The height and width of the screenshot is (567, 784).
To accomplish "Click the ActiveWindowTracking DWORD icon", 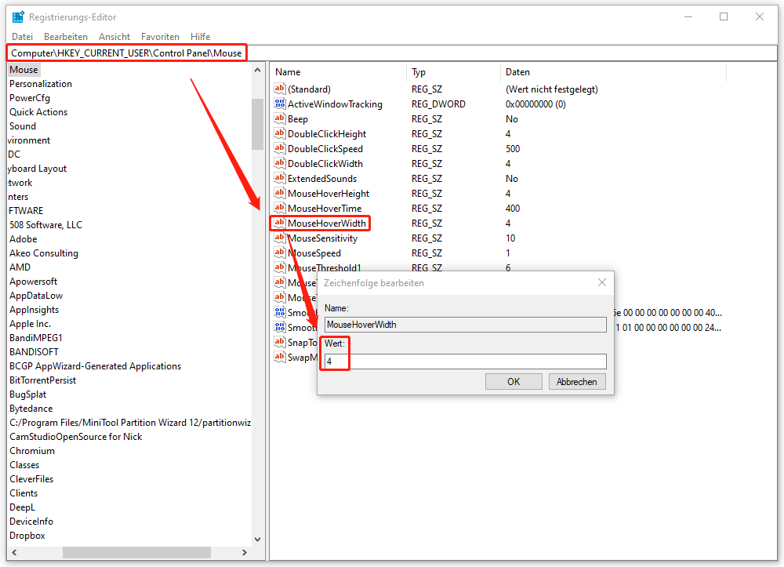I will [x=280, y=104].
